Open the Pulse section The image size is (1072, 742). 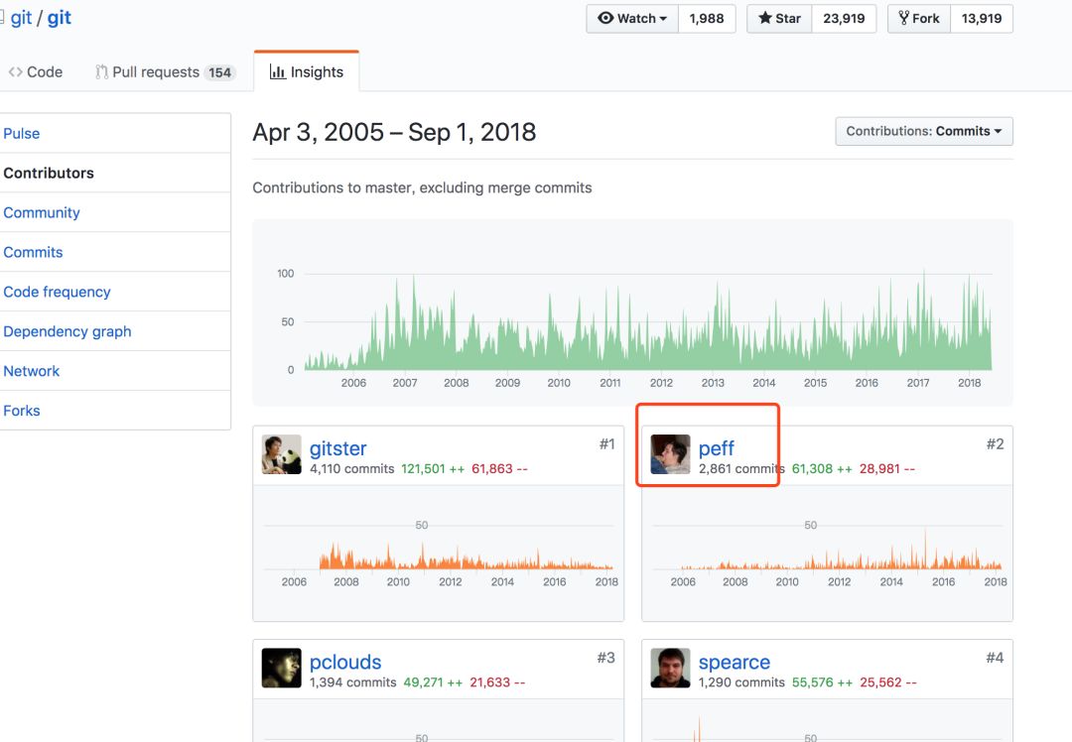(115, 133)
